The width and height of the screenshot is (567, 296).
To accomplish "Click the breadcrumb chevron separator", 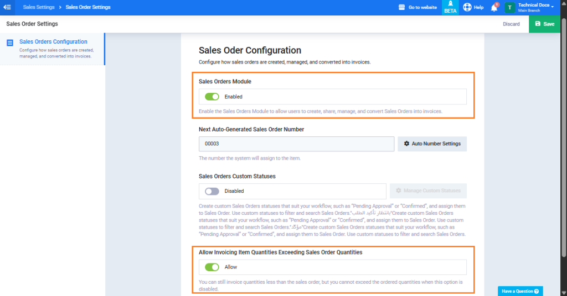I will click(60, 7).
